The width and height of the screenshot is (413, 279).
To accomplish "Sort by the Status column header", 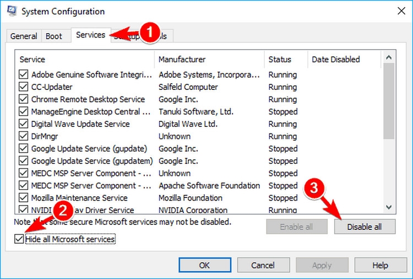I will [280, 59].
